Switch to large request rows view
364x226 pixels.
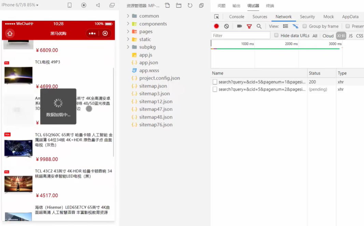pos(285,26)
